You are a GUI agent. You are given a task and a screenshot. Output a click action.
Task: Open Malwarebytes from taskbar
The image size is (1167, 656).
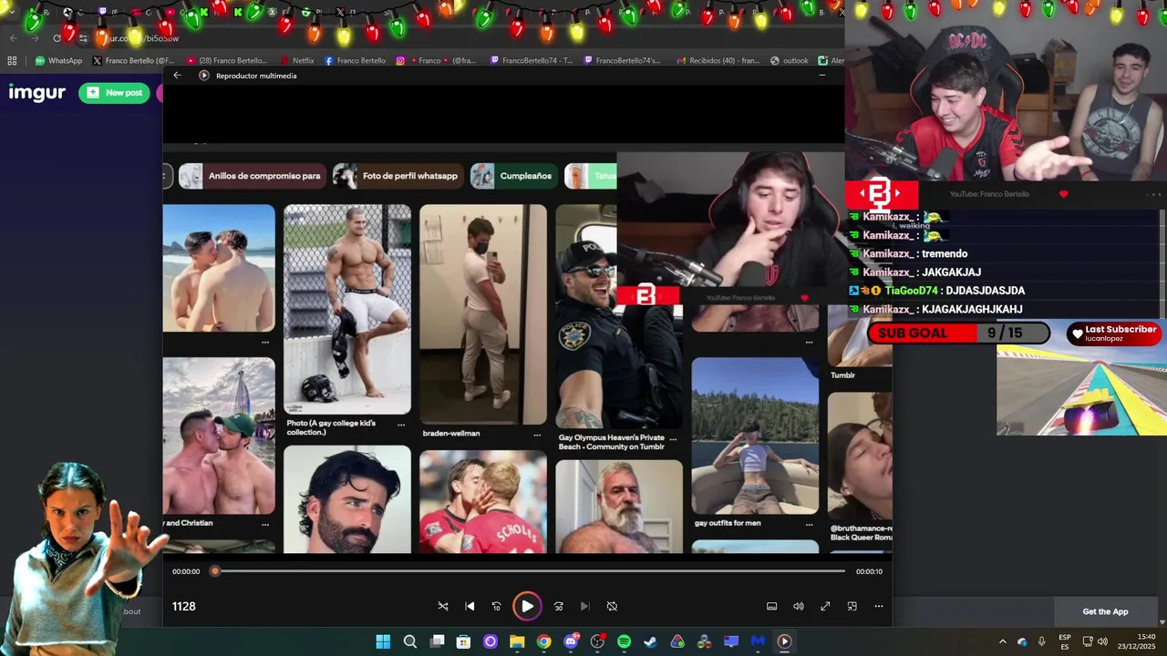pos(758,641)
